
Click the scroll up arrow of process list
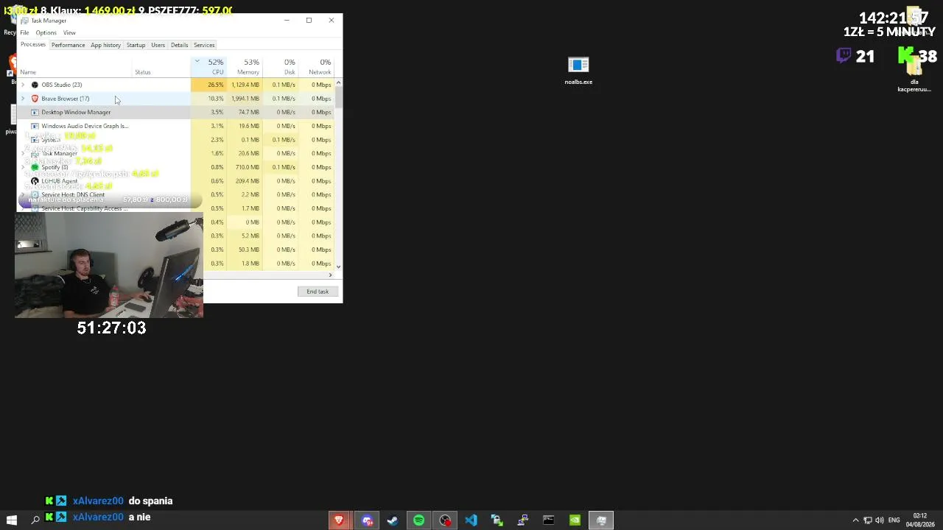point(338,83)
